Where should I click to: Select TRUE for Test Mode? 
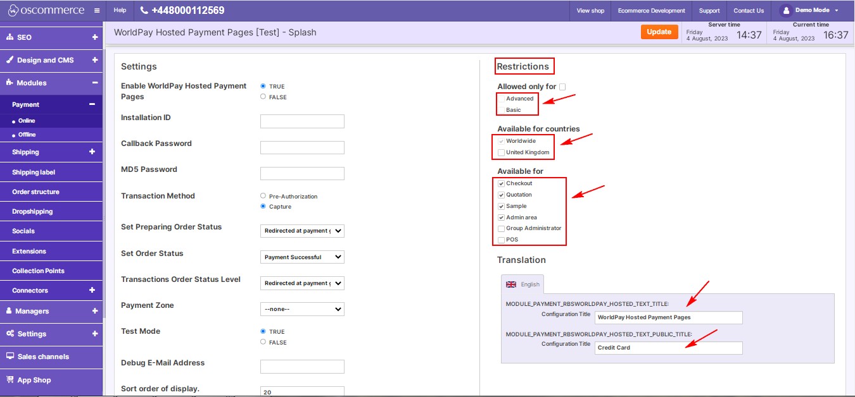[263, 331]
